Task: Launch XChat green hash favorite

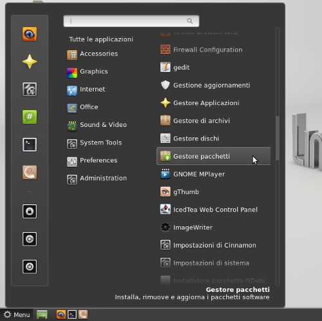Action: (30, 117)
